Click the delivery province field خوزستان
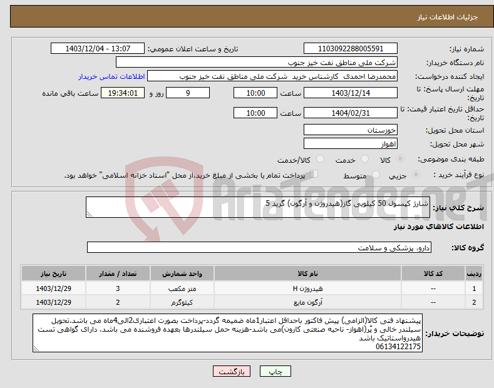This screenshot has width=494, height=388. (351, 130)
